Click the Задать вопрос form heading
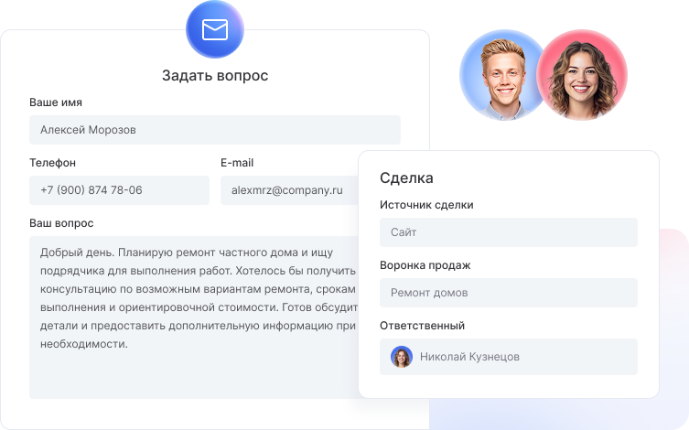689x430 pixels. (x=215, y=76)
